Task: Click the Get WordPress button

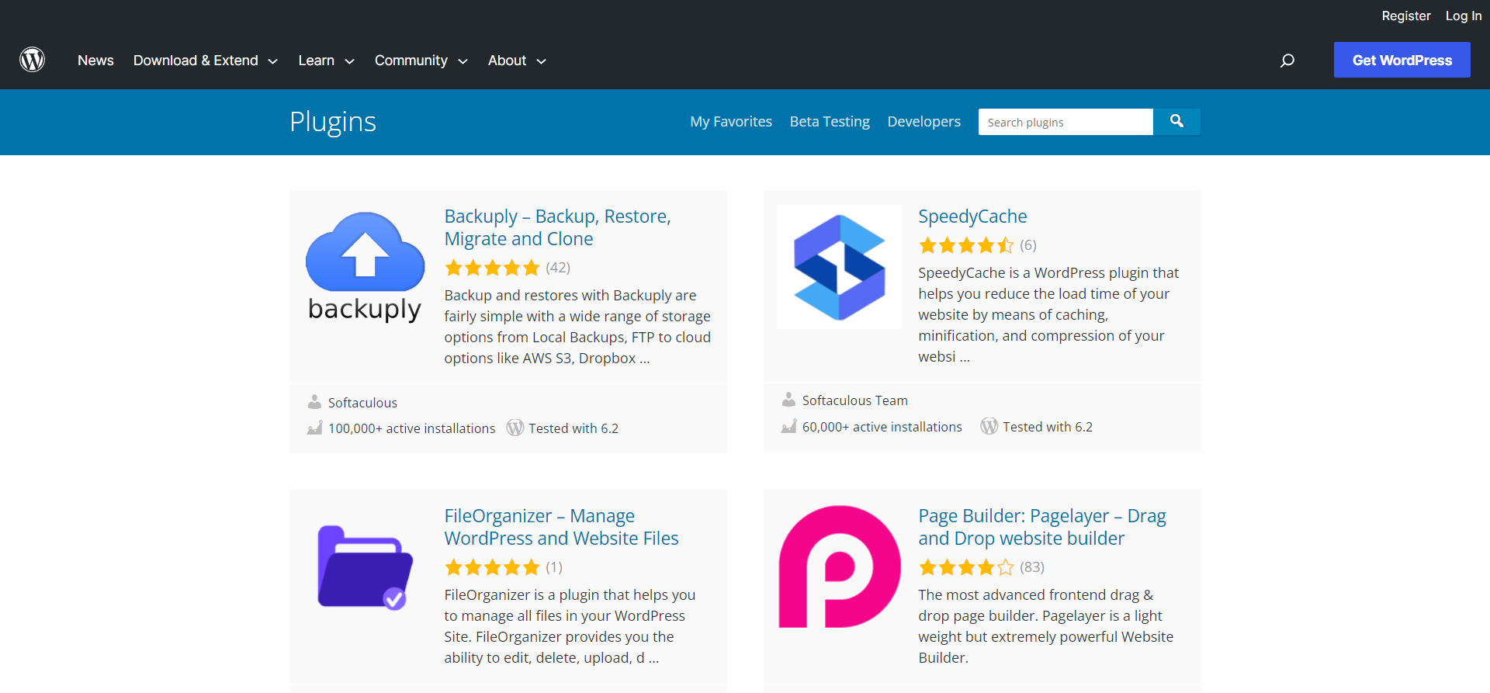Action: tap(1402, 60)
